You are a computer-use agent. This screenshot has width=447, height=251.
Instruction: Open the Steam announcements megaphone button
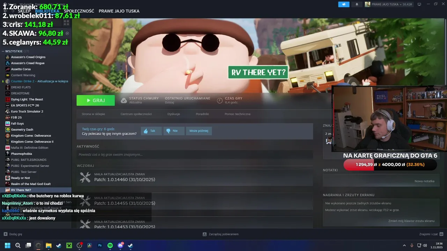tap(344, 5)
